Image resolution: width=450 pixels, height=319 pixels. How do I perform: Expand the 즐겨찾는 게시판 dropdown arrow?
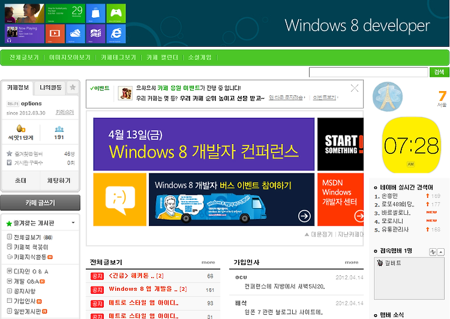[73, 223]
